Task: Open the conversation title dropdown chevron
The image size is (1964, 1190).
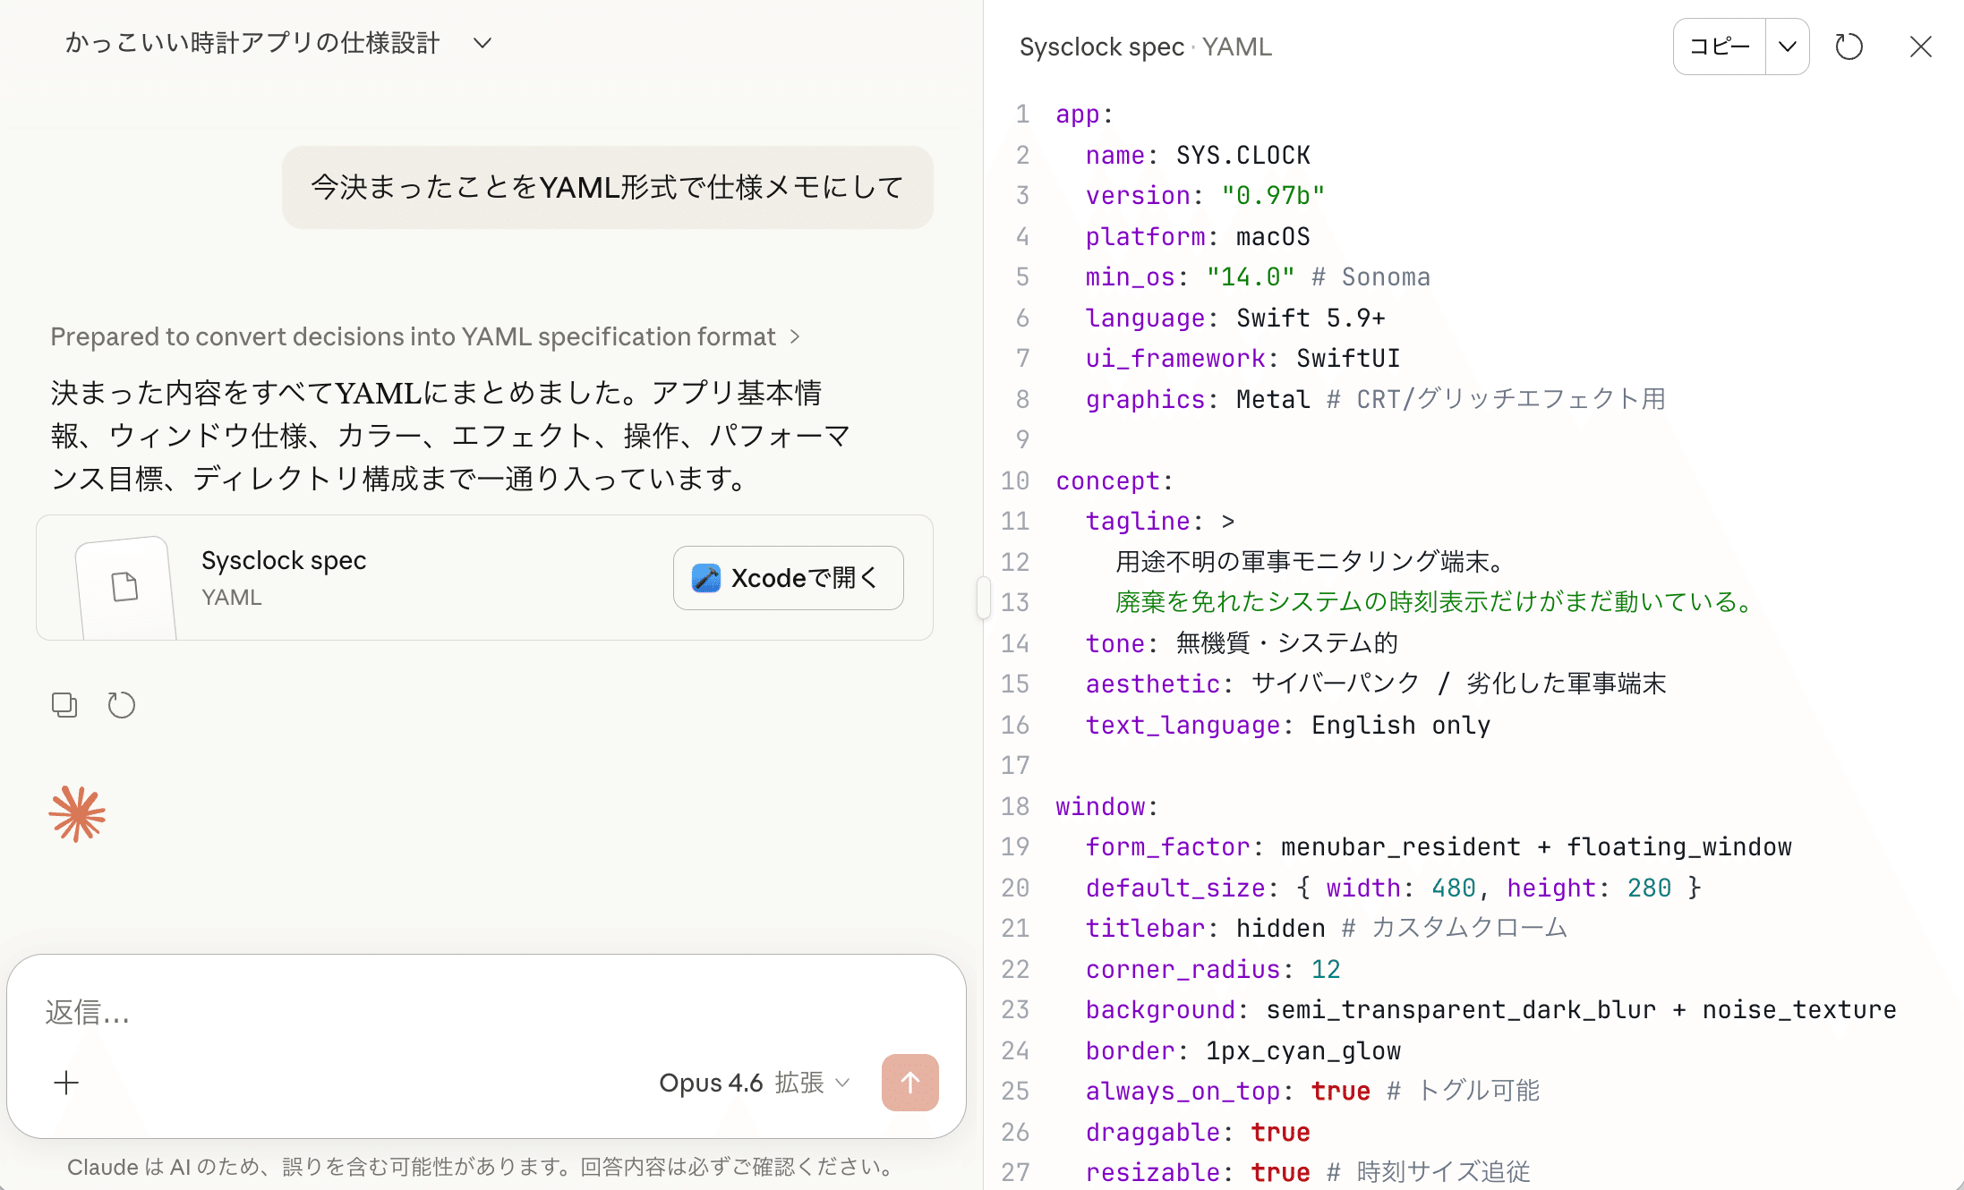Action: pyautogui.click(x=482, y=43)
